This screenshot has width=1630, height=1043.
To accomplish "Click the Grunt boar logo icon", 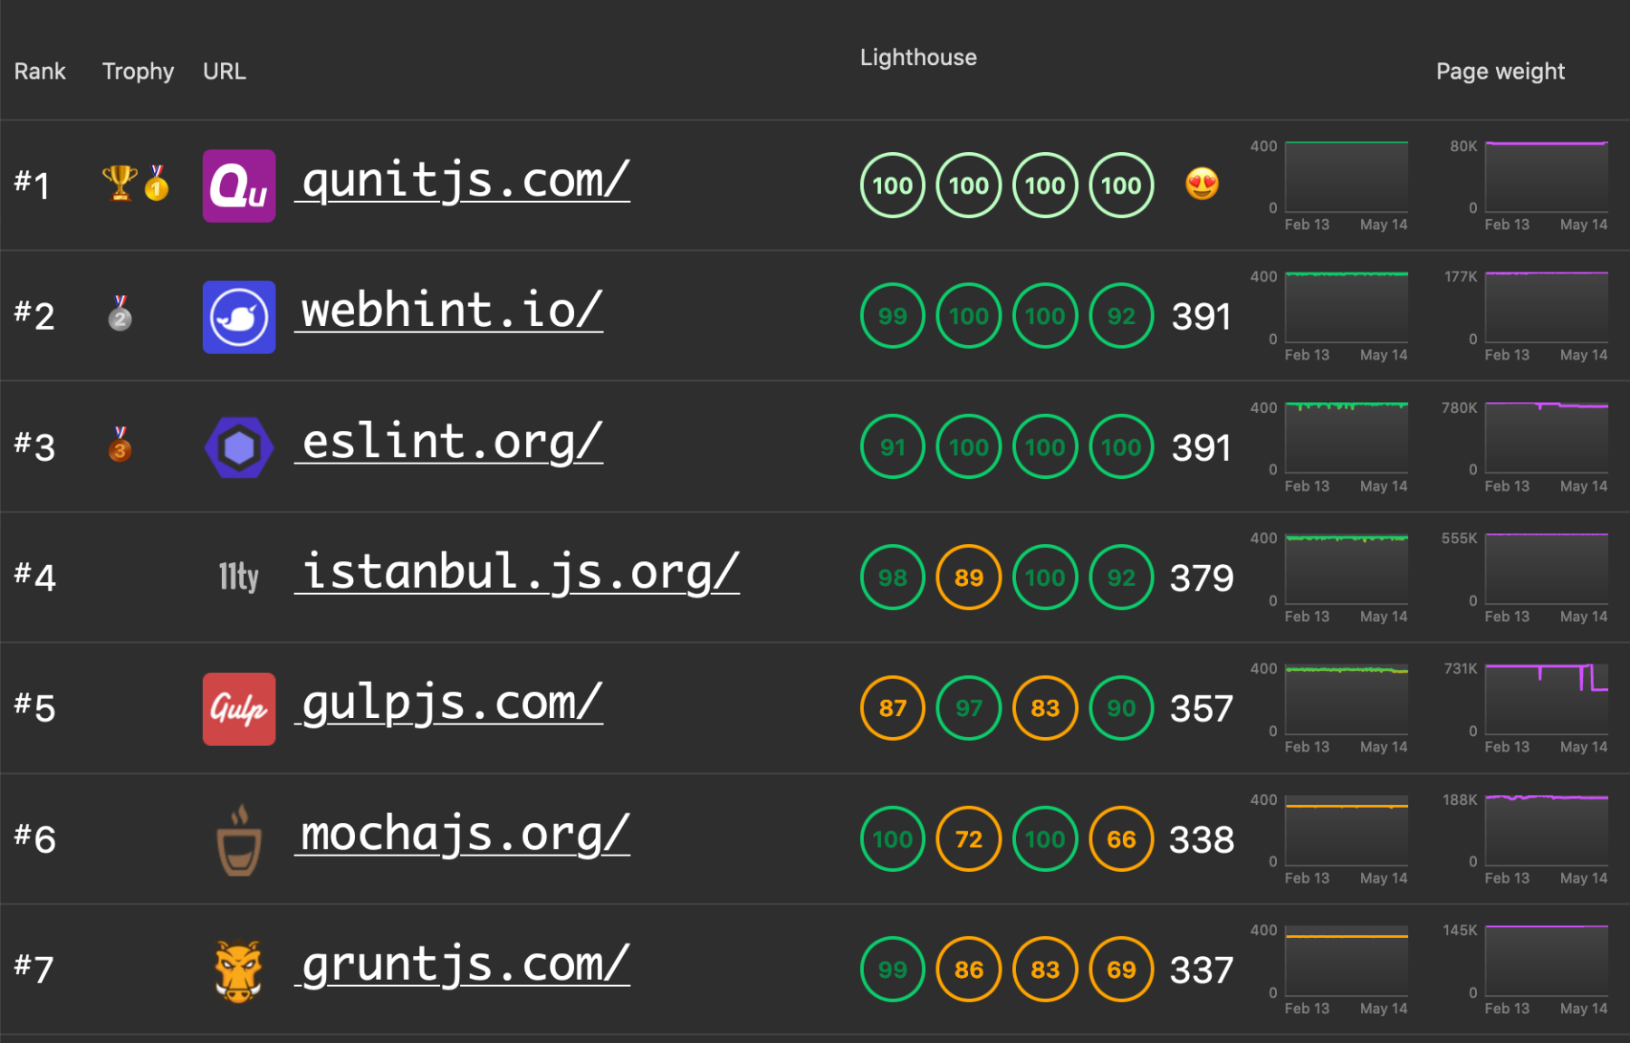I will pyautogui.click(x=238, y=971).
